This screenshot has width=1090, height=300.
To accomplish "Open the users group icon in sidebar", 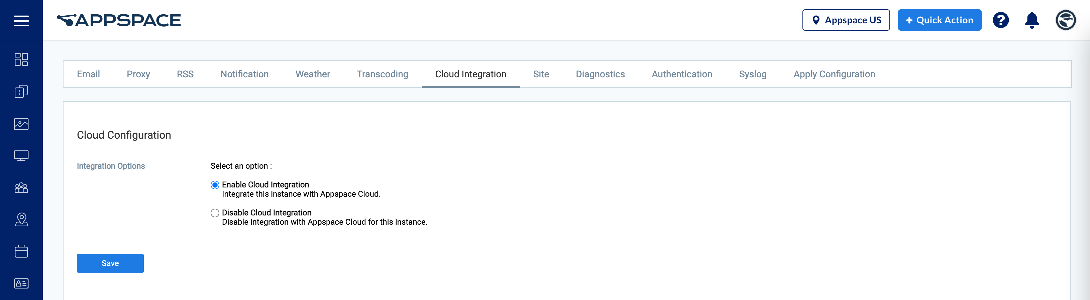I will [21, 188].
